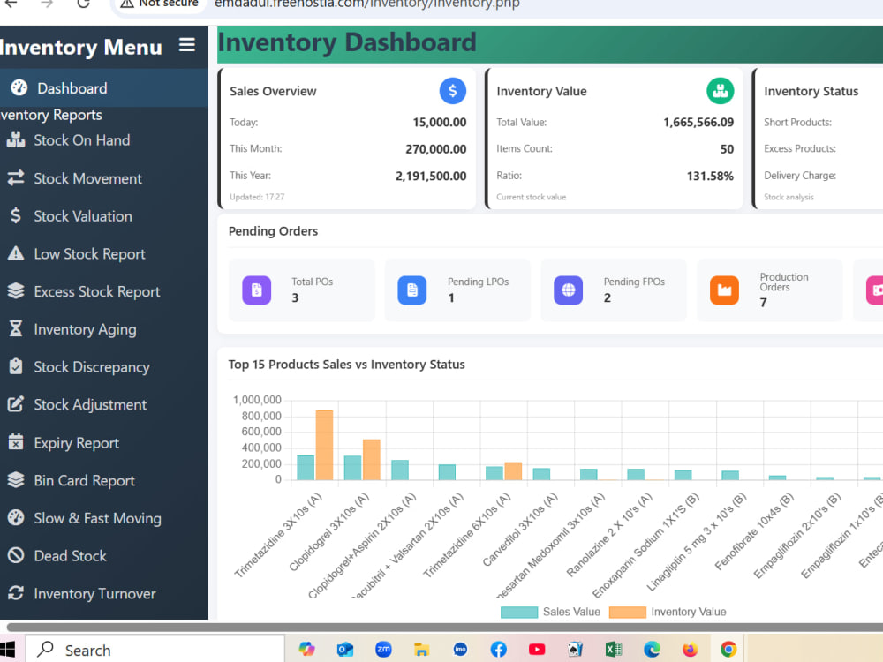This screenshot has height=662, width=883.
Task: Click the Inventory Aging hourglass icon
Action: click(x=16, y=328)
